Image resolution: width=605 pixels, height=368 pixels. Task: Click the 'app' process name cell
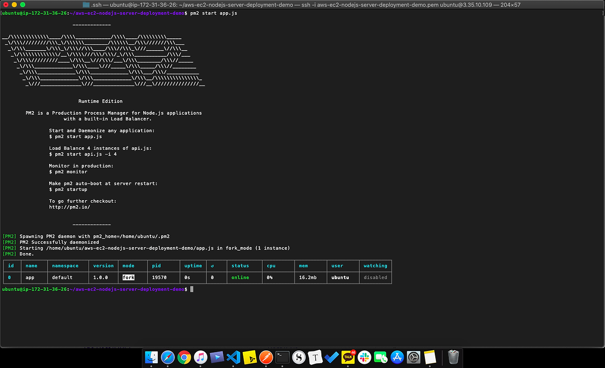coord(30,277)
